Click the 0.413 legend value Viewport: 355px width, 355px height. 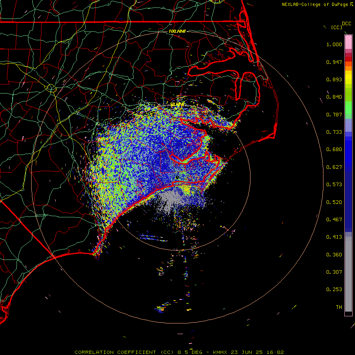click(x=334, y=237)
